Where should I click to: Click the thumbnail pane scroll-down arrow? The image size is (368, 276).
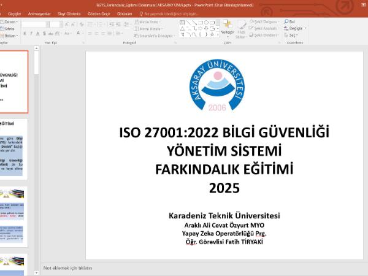coord(36,273)
